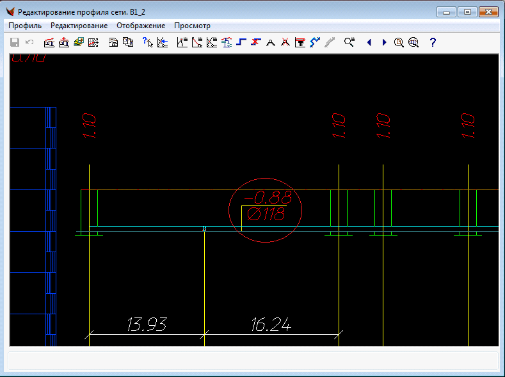Click the chart icon with blue left arrow
Viewport: 505px width, 377px height.
click(x=163, y=42)
